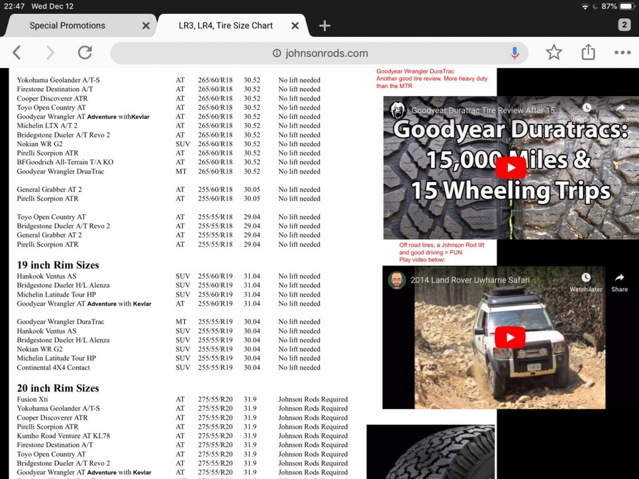Open a new tab with the plus button
The height and width of the screenshot is (479, 639).
(324, 26)
